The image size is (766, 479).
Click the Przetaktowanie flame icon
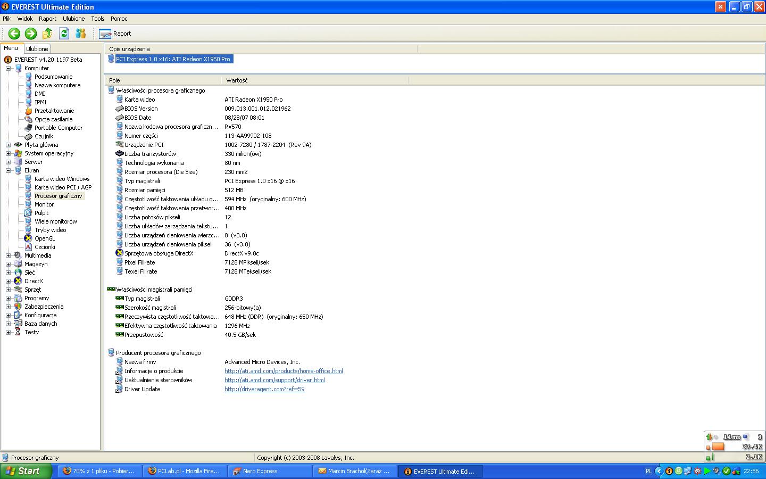pos(28,111)
